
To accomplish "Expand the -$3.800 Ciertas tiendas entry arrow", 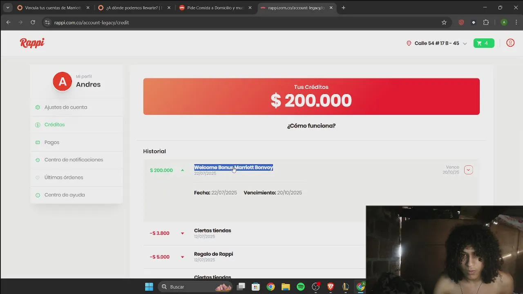I will 182,233.
